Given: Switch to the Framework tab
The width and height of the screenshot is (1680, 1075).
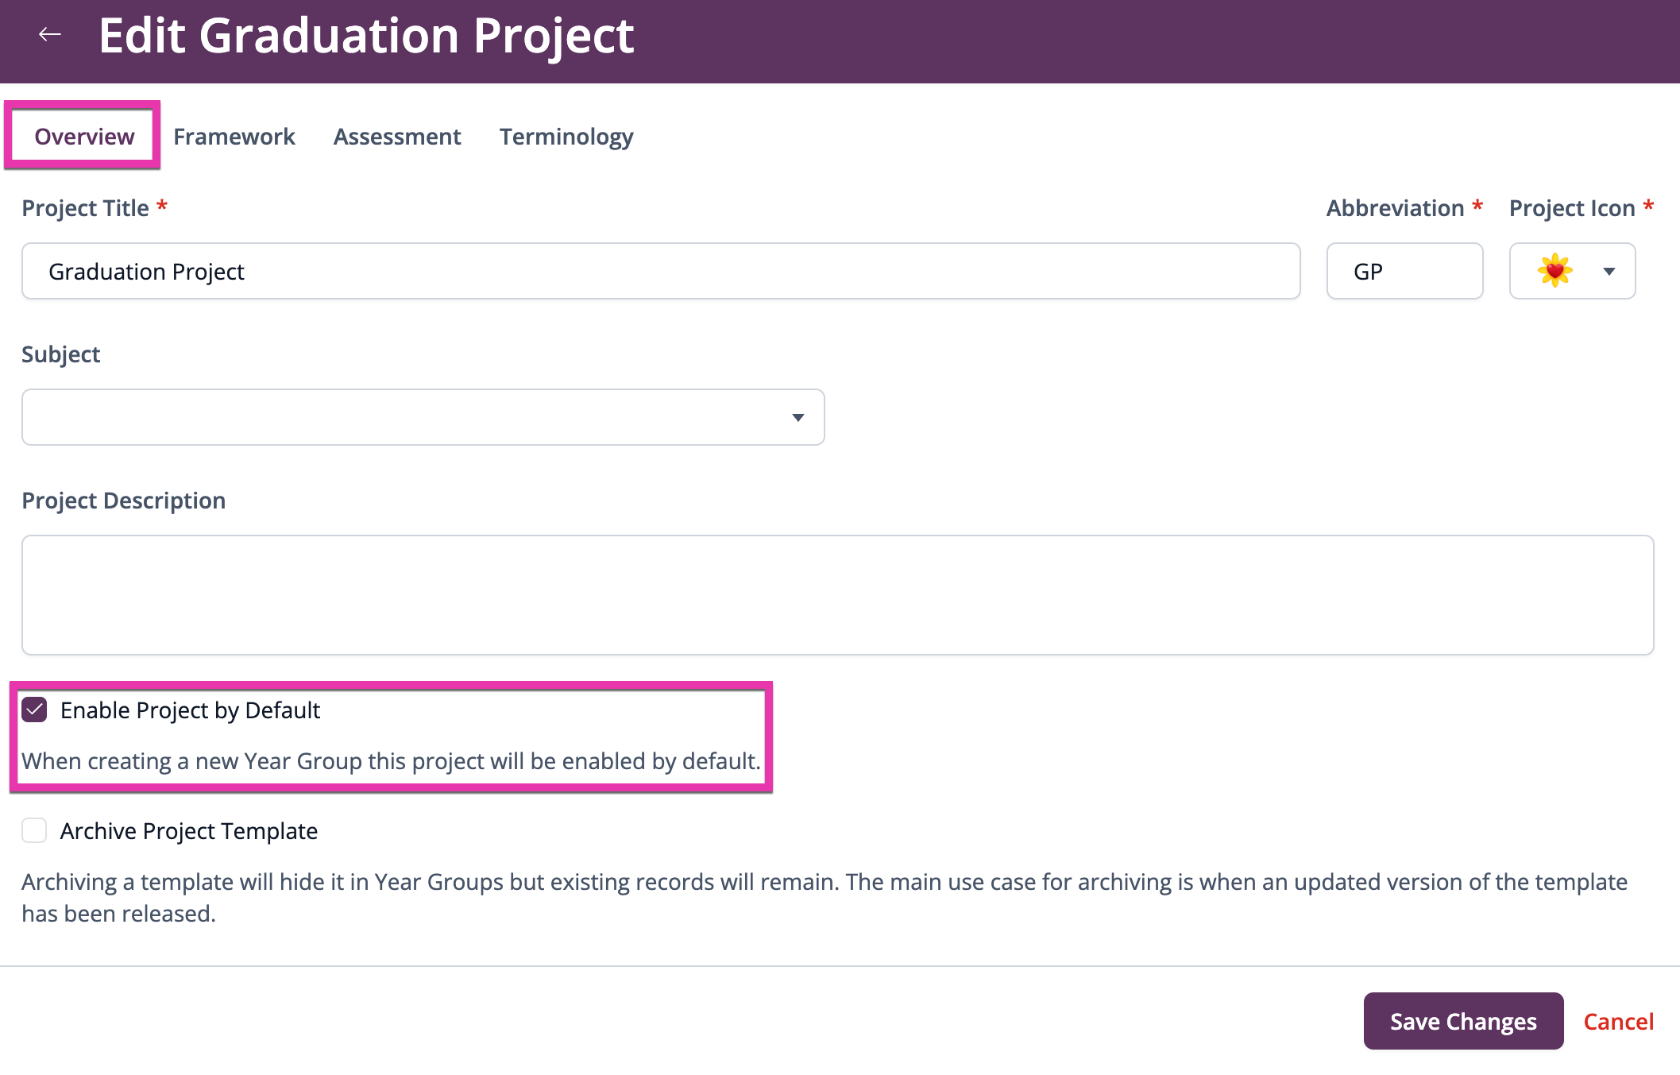Looking at the screenshot, I should click(234, 137).
